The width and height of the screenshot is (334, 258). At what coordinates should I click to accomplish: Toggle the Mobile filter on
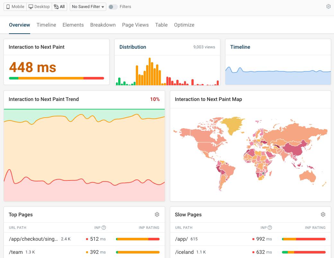tap(14, 6)
